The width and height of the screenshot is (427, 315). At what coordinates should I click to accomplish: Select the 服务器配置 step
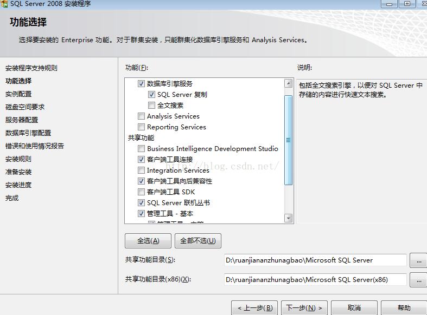coord(22,120)
